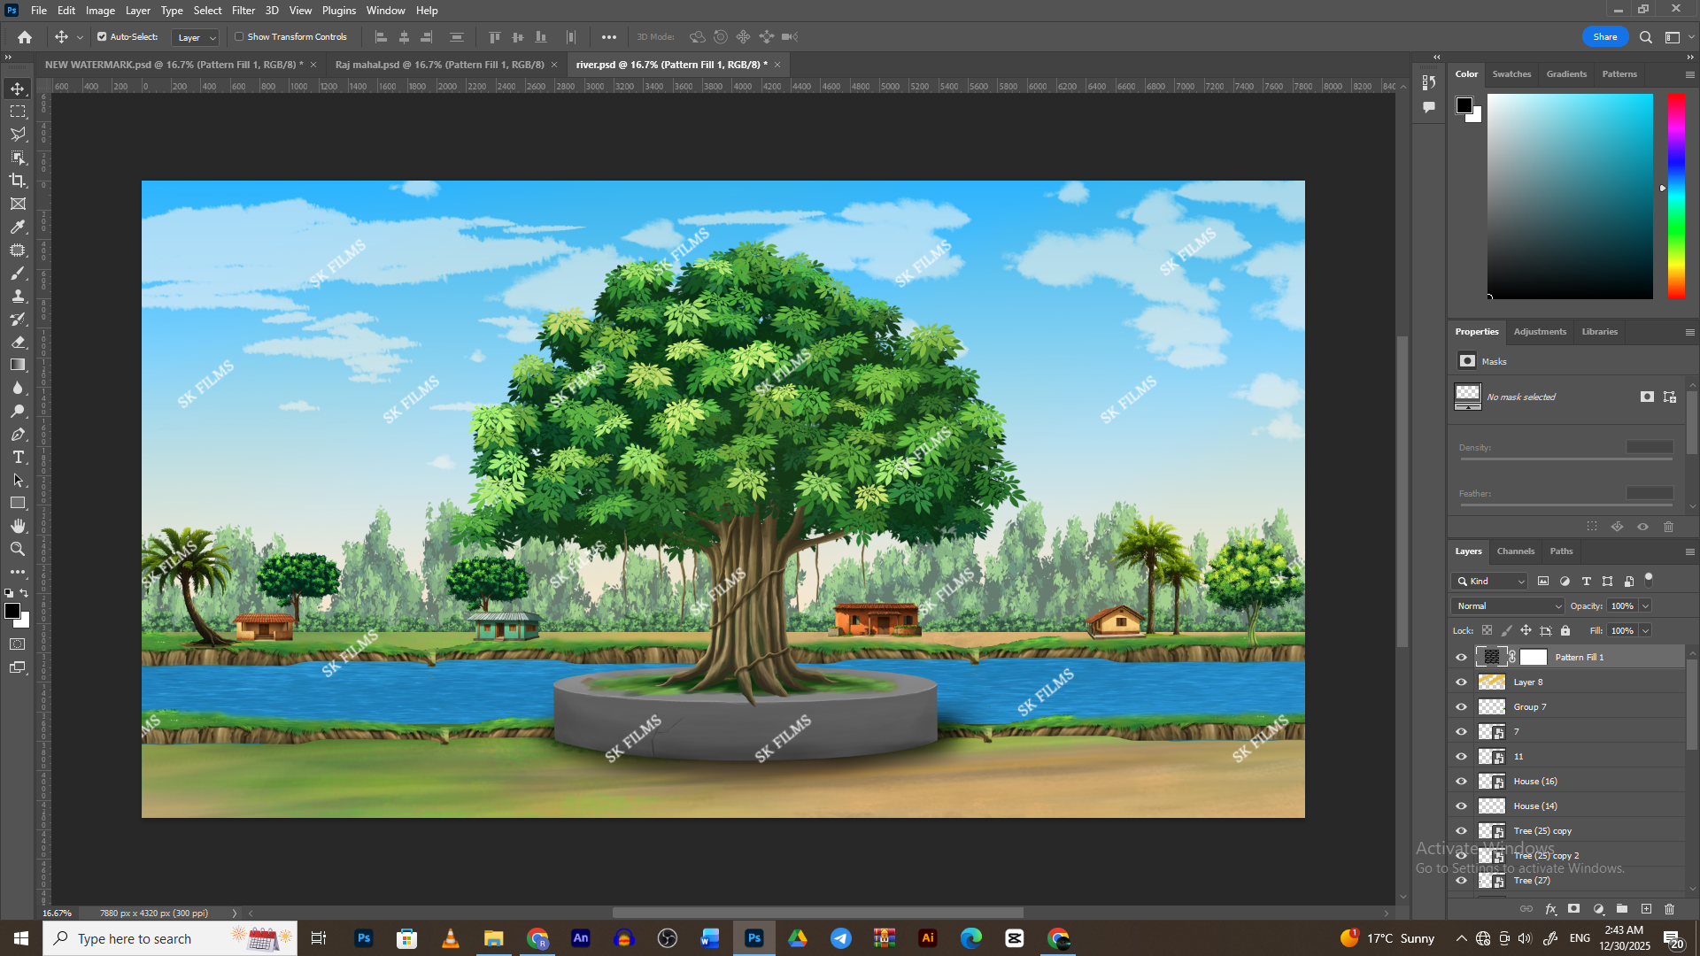This screenshot has width=1700, height=956.
Task: Expand the layer Opacity dropdown arrow
Action: [1645, 606]
